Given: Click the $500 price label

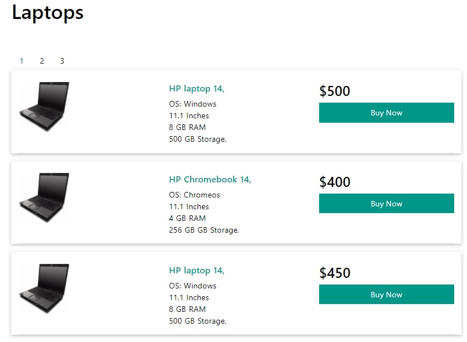Looking at the screenshot, I should click(335, 91).
